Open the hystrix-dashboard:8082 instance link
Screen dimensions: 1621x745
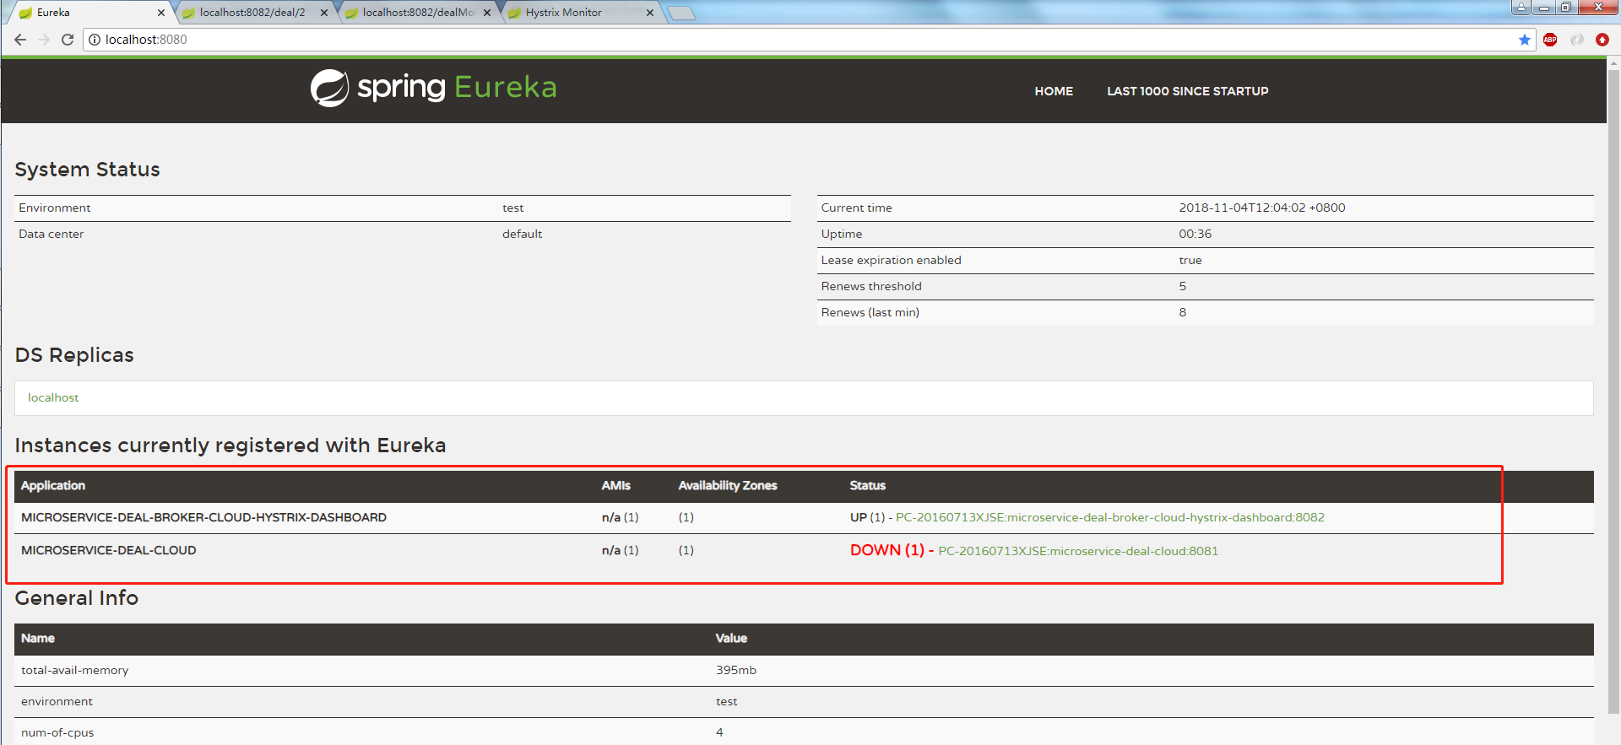click(1110, 517)
